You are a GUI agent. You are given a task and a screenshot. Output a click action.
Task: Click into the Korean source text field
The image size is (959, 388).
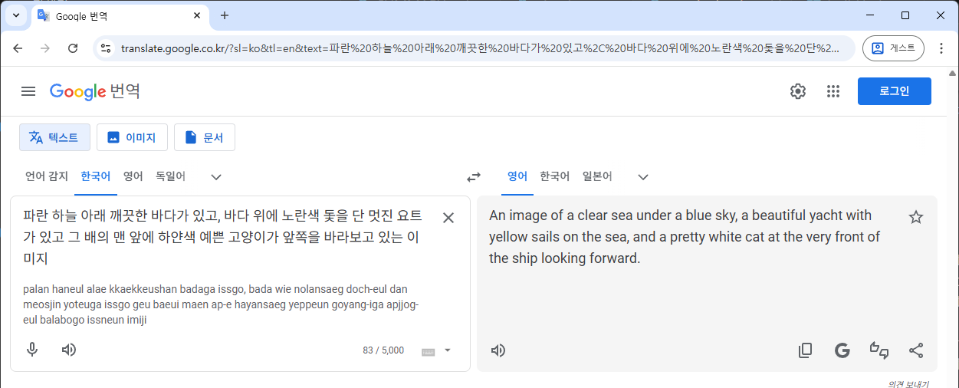coord(222,237)
